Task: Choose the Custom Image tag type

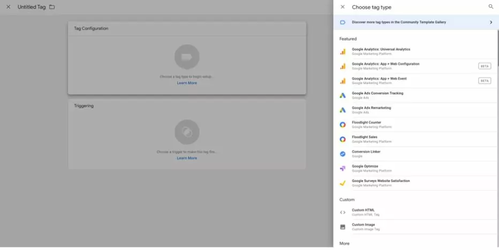Action: (415, 227)
